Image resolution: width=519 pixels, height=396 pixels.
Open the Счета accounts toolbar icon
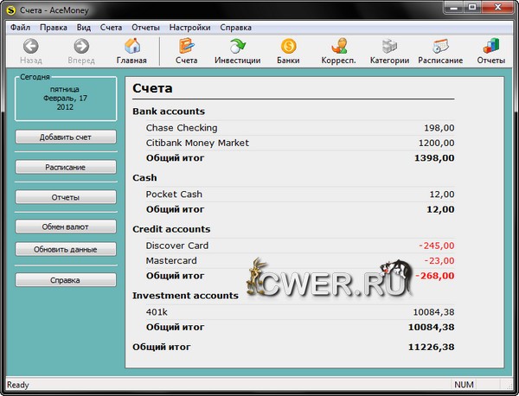click(186, 47)
